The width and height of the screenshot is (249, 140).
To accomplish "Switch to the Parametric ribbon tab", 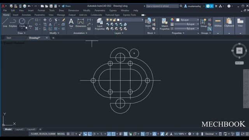I will pos(40,15).
